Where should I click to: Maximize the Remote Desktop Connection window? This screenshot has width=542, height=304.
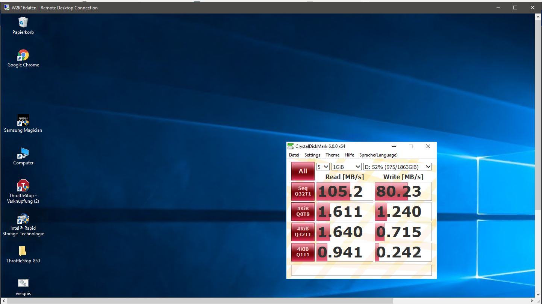pyautogui.click(x=515, y=8)
